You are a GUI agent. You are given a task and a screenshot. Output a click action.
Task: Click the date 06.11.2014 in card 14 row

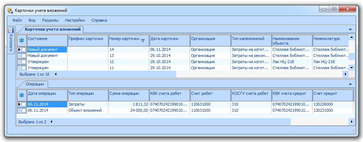click(169, 49)
